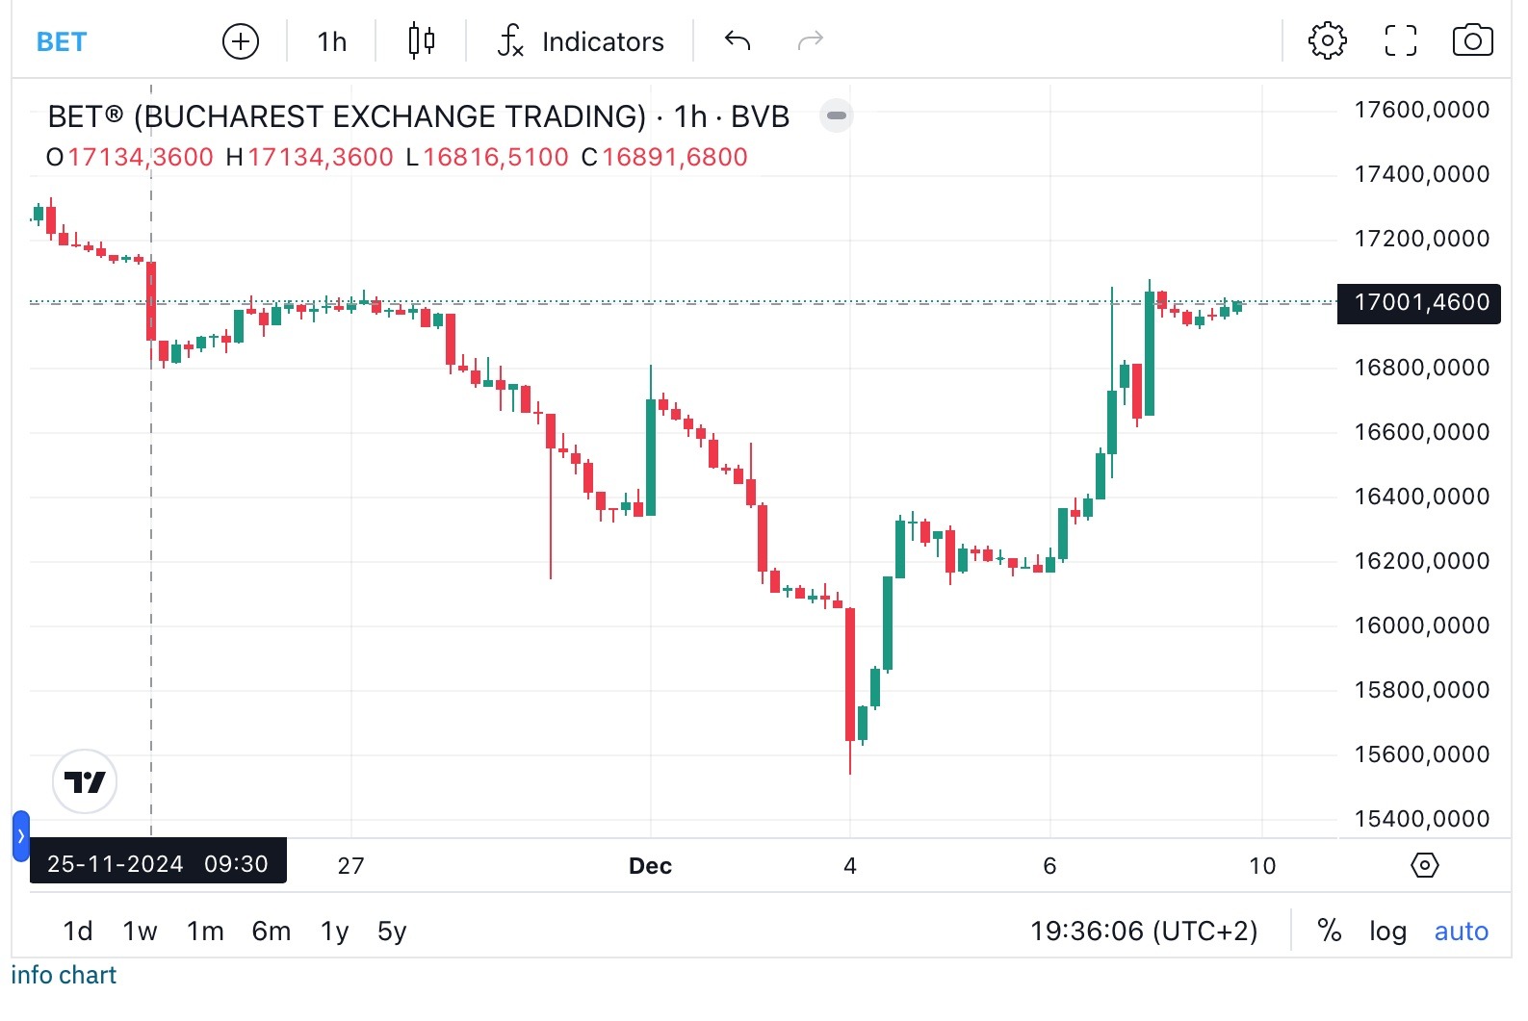
Task: Take a chart snapshot with the camera
Action: point(1472,41)
